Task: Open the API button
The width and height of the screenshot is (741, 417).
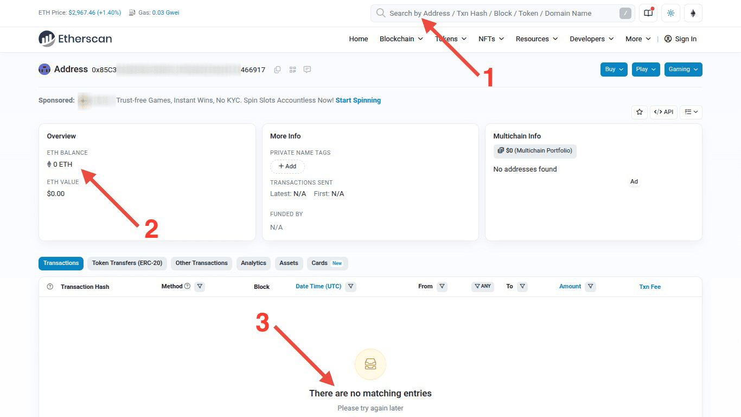Action: click(x=663, y=112)
